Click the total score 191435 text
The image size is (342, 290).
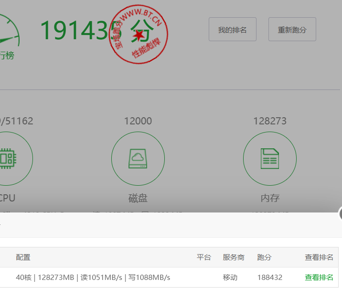[x=81, y=30]
